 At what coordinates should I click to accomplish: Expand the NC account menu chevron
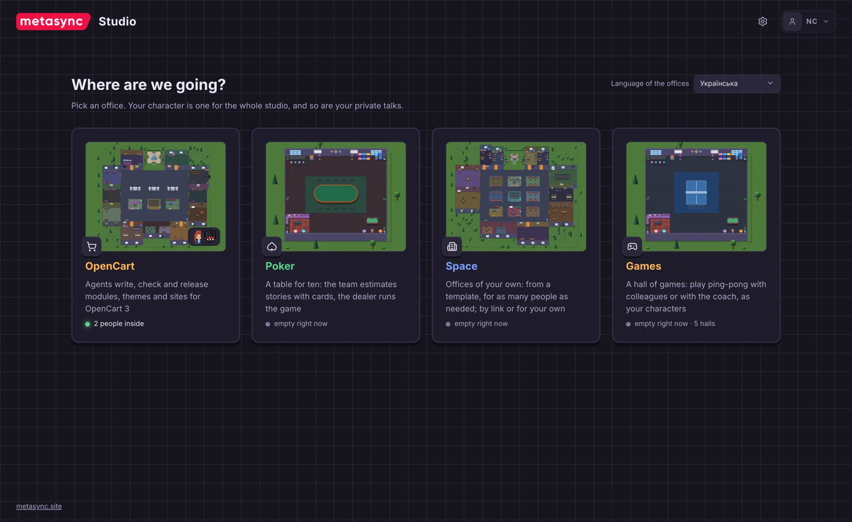click(x=826, y=21)
